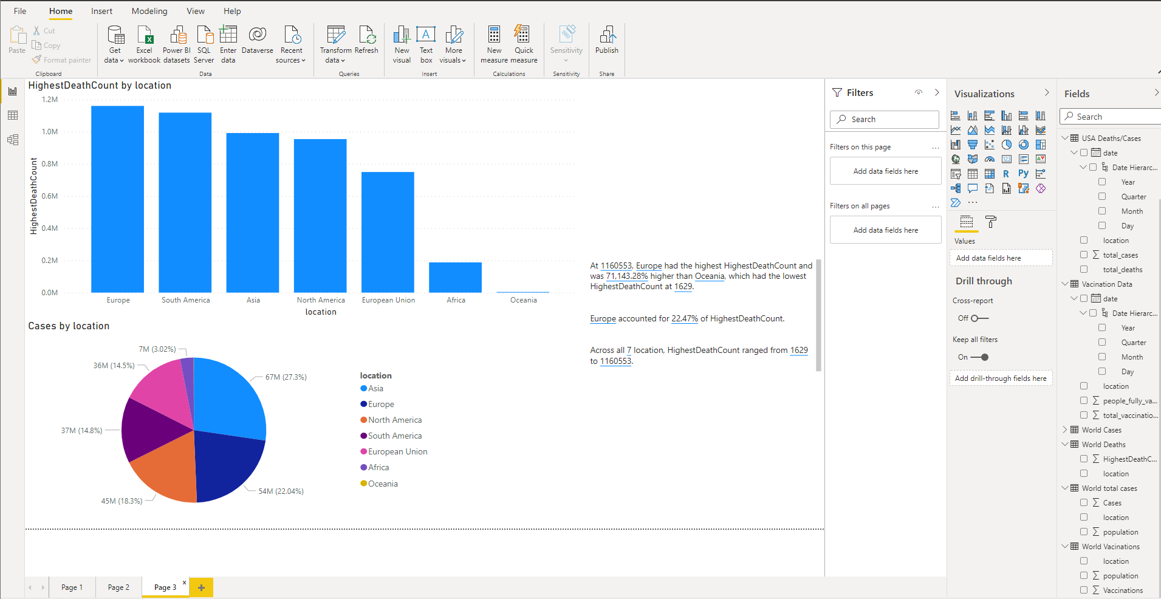Pick the treemap visual icon

click(x=1041, y=145)
